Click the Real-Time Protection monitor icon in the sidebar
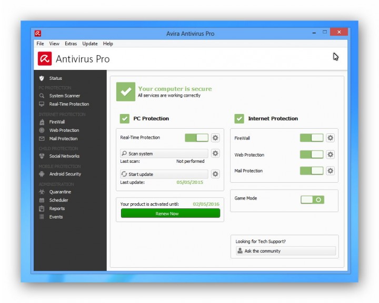 coord(42,104)
